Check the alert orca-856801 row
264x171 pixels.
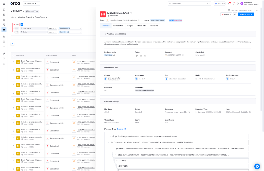pyautogui.click(x=13, y=62)
